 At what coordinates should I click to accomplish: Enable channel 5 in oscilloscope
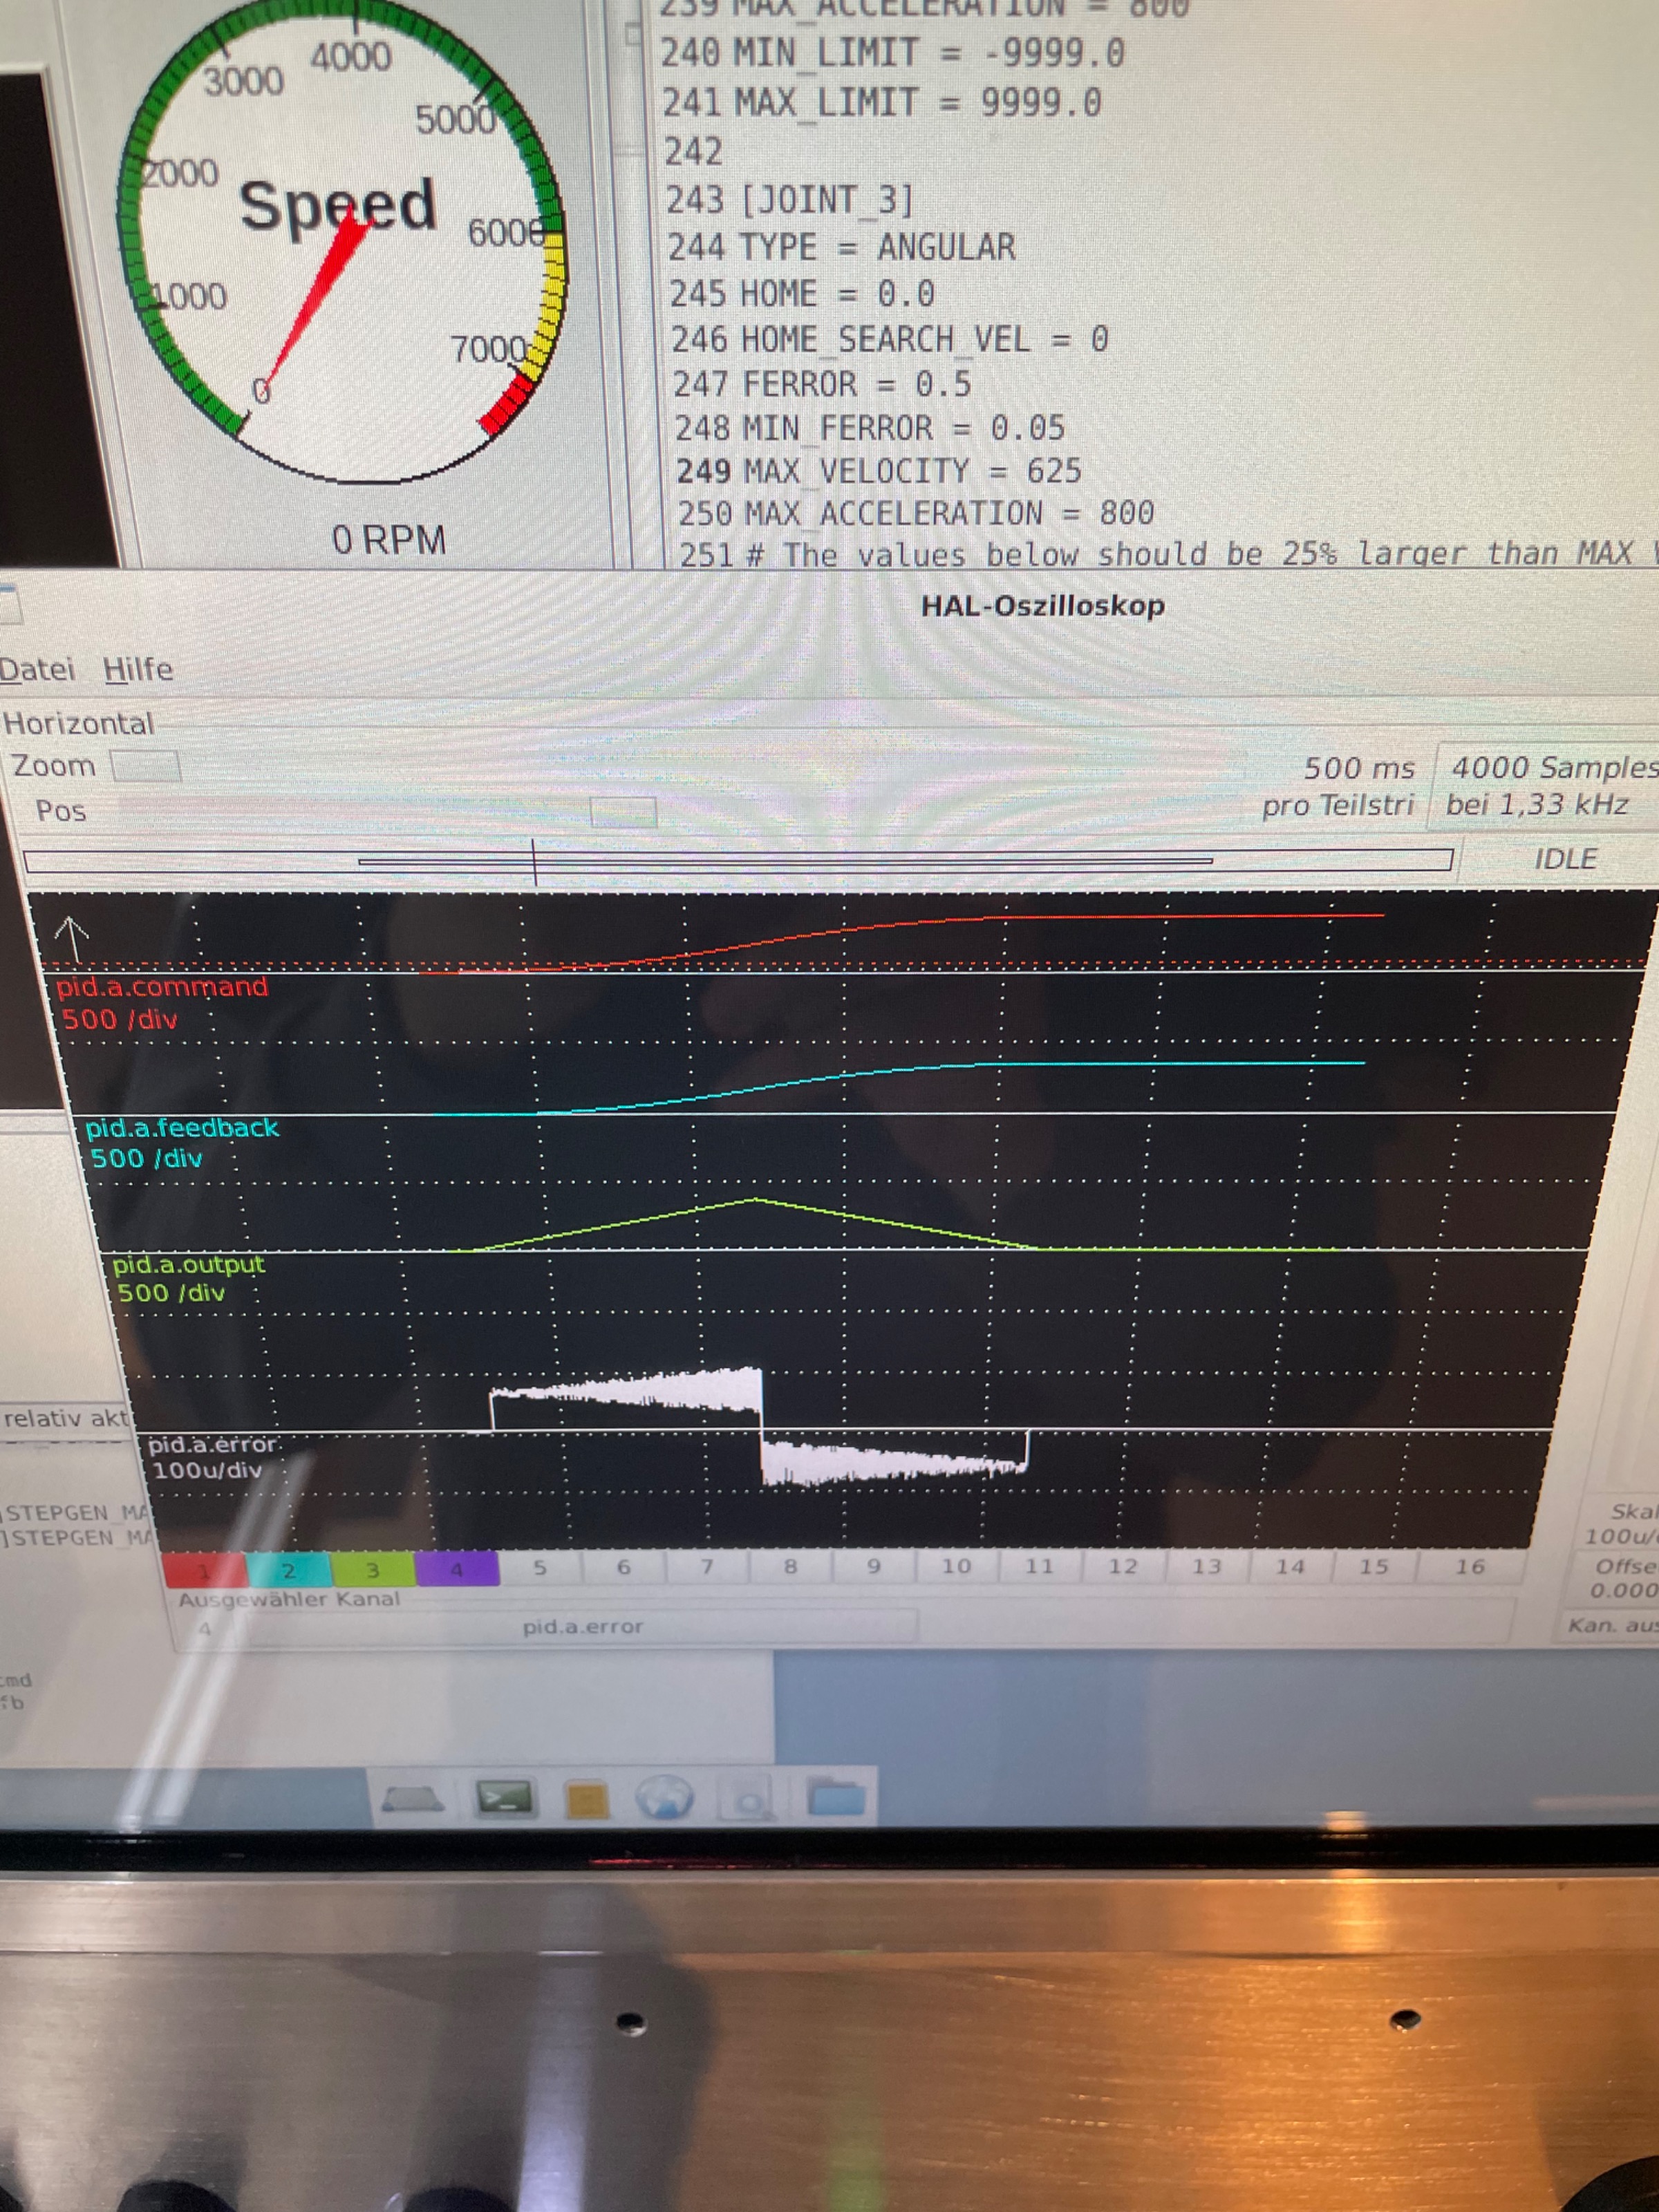(540, 1567)
